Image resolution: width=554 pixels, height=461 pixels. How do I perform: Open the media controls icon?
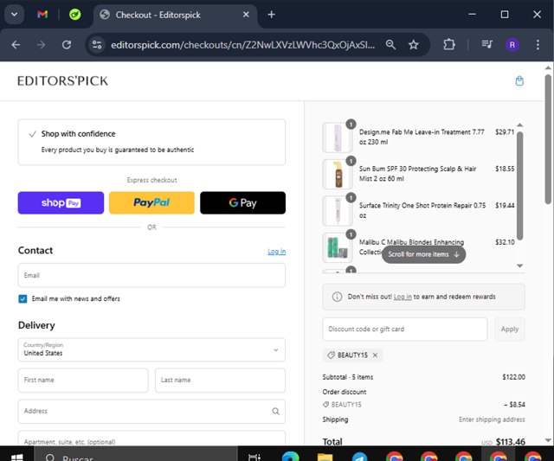click(486, 45)
